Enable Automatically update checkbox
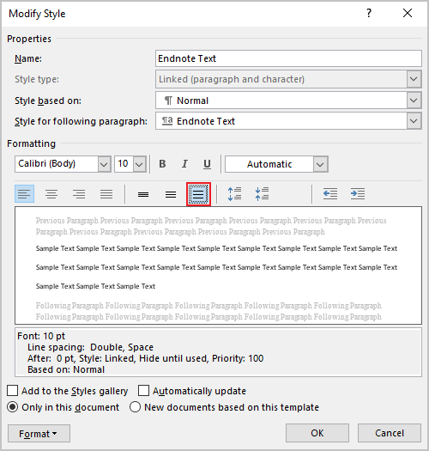This screenshot has width=429, height=451. click(x=143, y=391)
